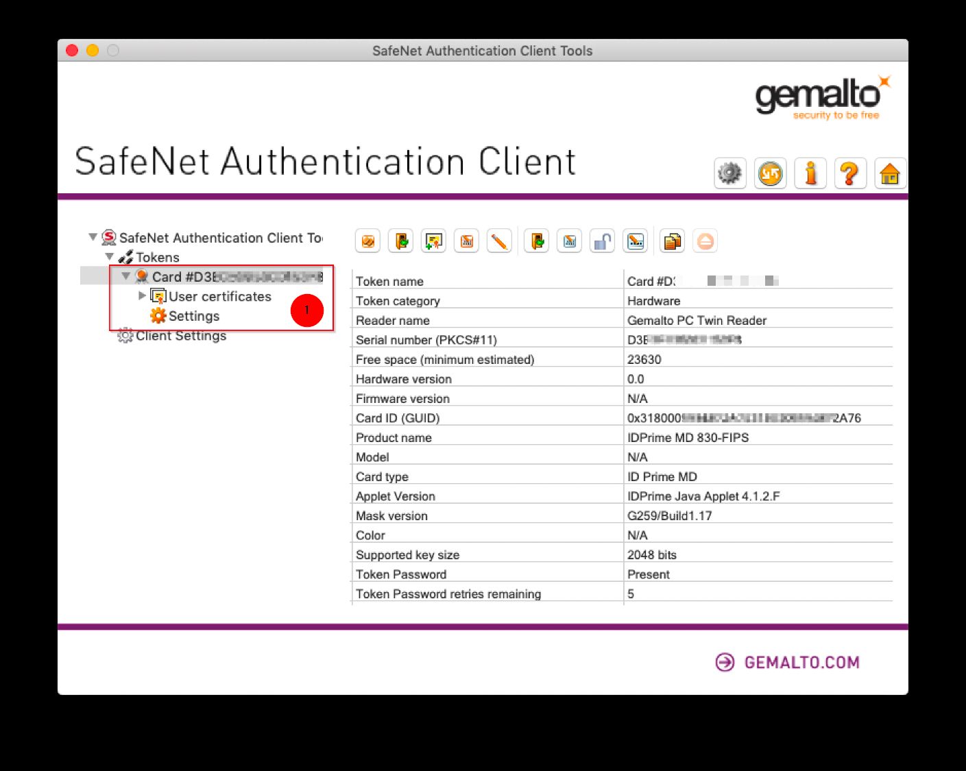966x771 pixels.
Task: Collapse the Card #D3 token node
Action: click(x=125, y=276)
